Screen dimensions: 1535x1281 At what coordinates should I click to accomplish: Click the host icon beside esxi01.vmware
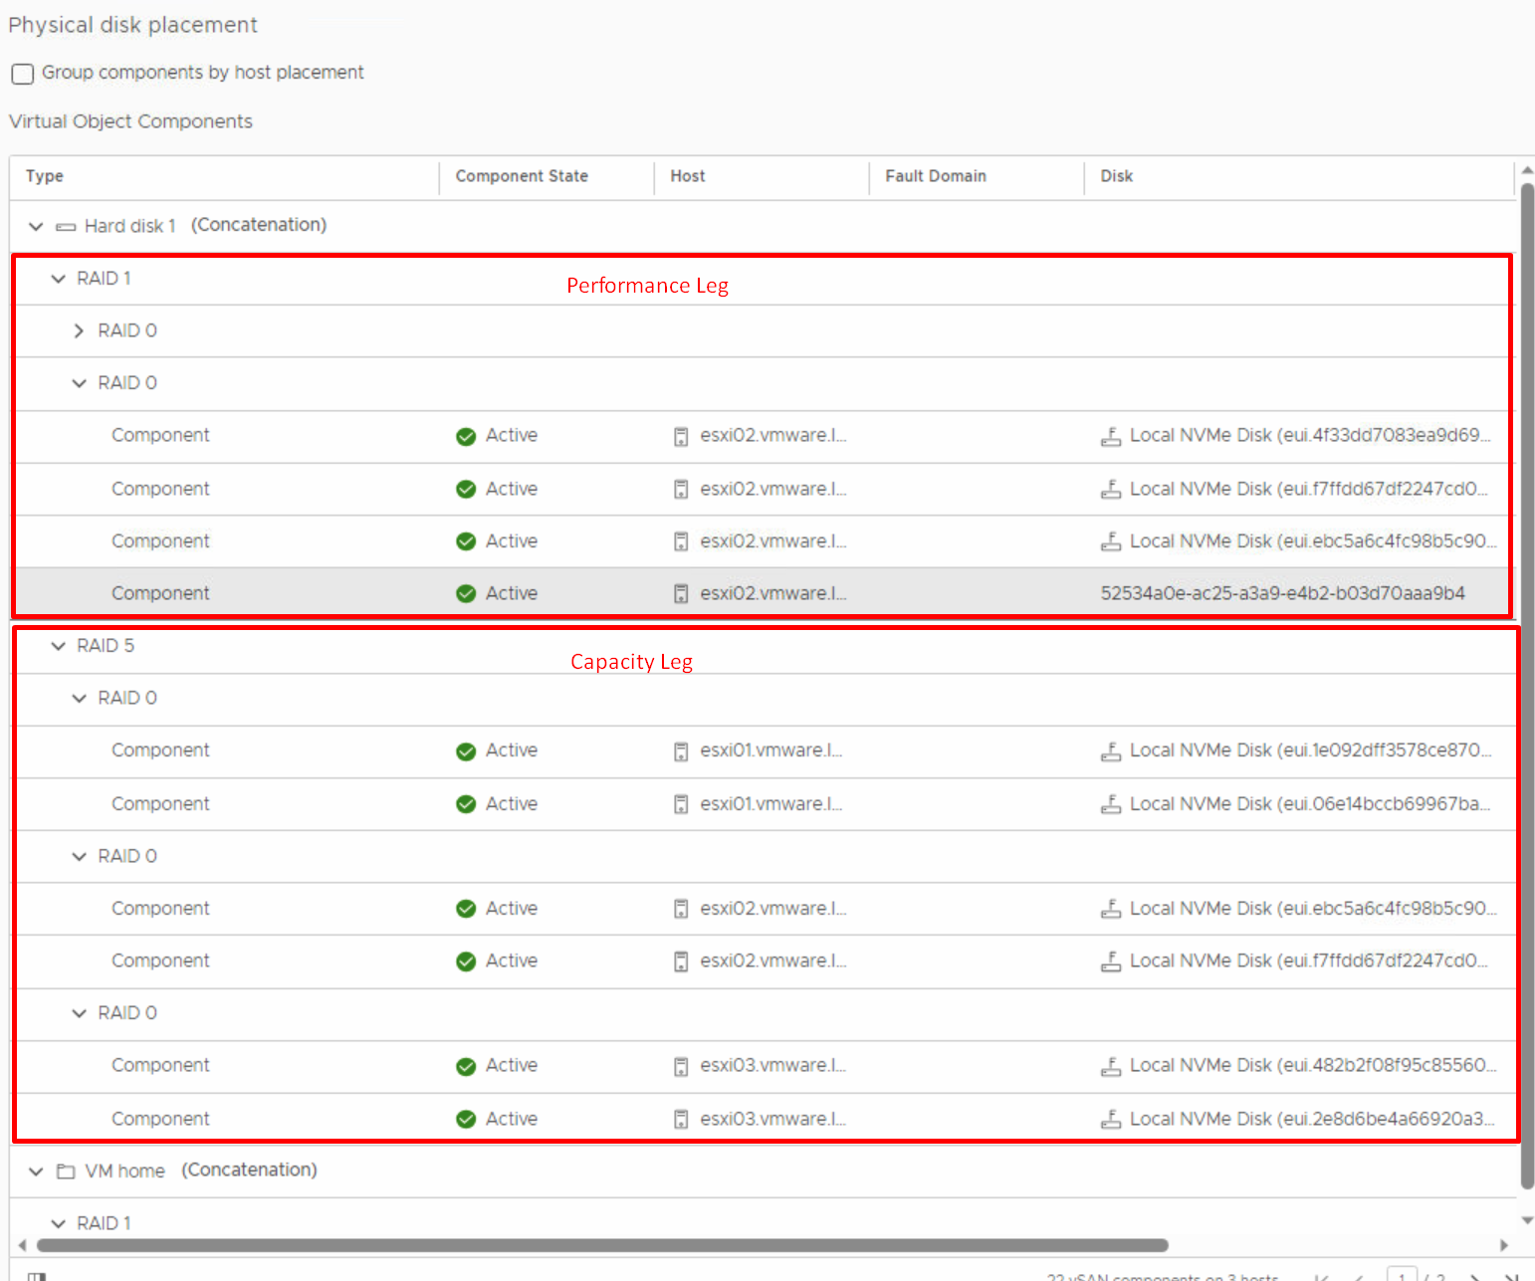pos(681,750)
